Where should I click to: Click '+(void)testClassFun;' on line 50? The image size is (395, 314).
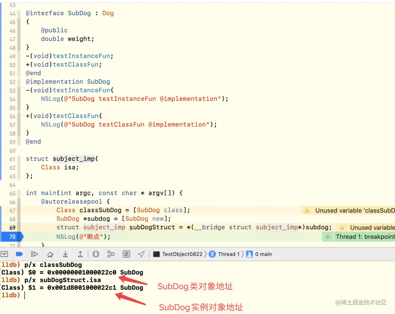pos(64,65)
